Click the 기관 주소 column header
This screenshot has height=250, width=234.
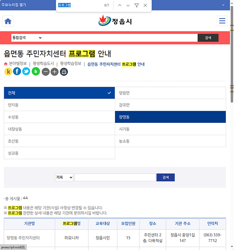(x=183, y=224)
